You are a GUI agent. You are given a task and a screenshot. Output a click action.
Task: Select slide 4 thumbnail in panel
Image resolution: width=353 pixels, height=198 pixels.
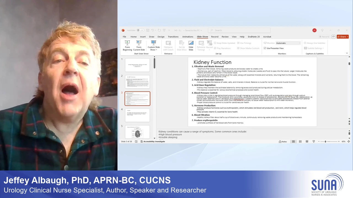click(x=137, y=115)
